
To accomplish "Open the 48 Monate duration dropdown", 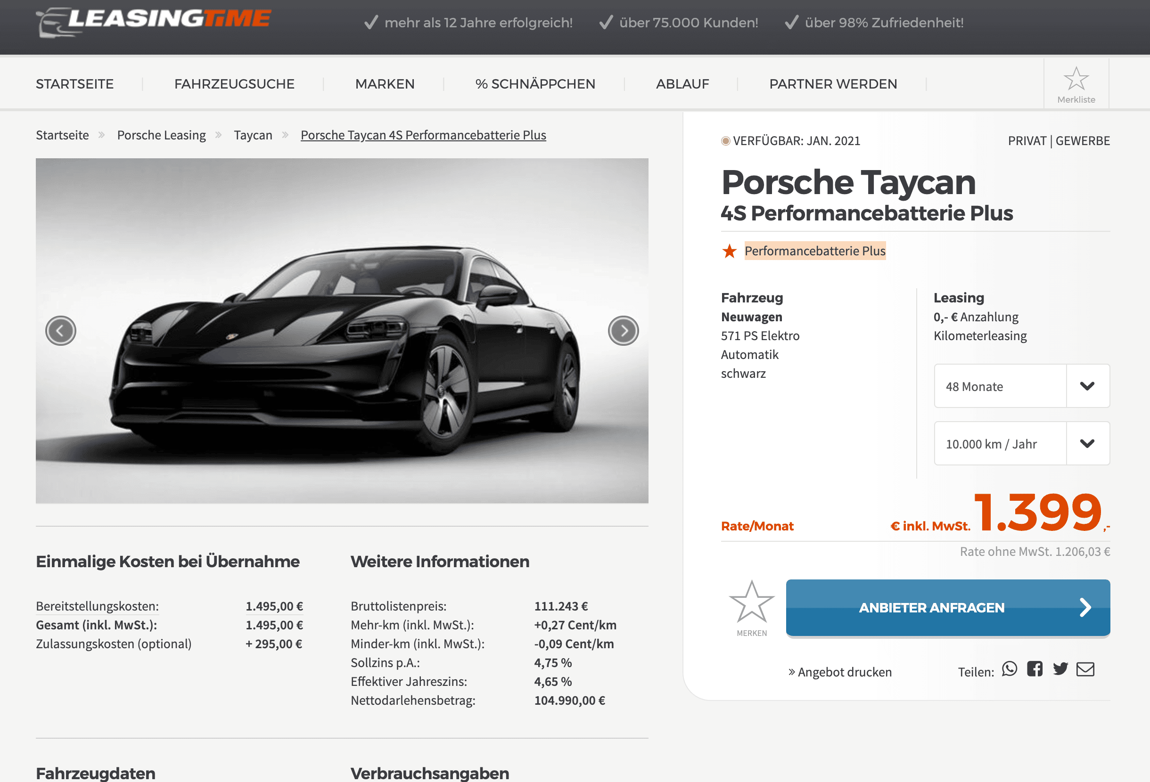I will 1022,386.
